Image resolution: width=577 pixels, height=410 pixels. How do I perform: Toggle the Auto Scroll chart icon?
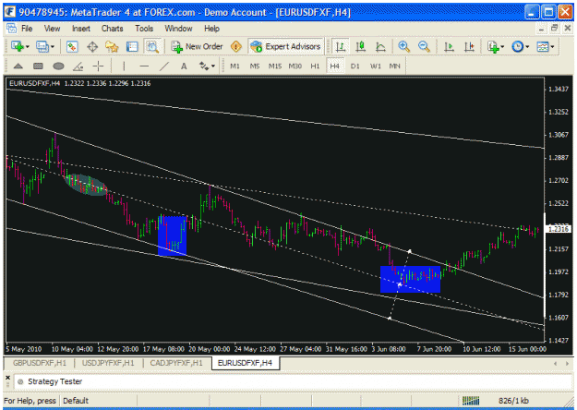coord(449,47)
